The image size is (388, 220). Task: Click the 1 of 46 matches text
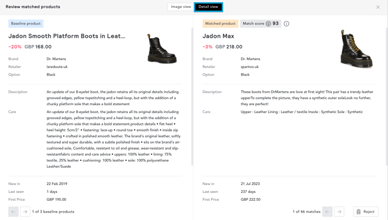(x=306, y=212)
